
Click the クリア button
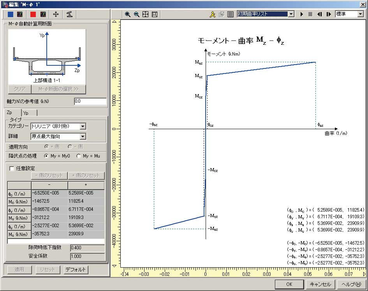pos(20,89)
